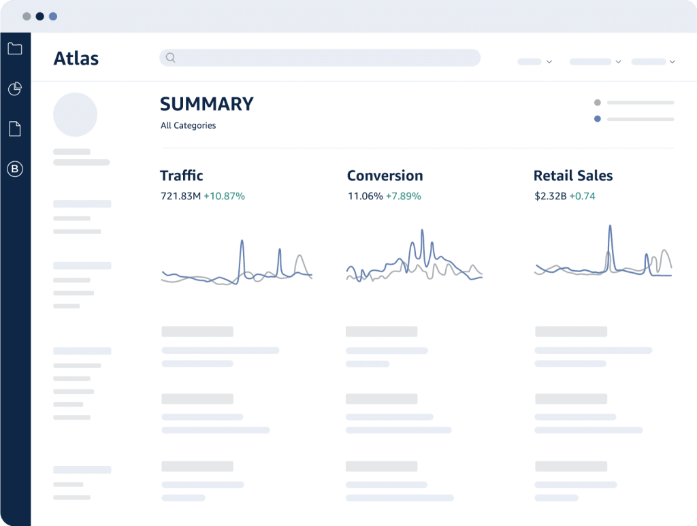Image resolution: width=697 pixels, height=526 pixels.
Task: Toggle the blue legend series dot
Action: [x=598, y=118]
